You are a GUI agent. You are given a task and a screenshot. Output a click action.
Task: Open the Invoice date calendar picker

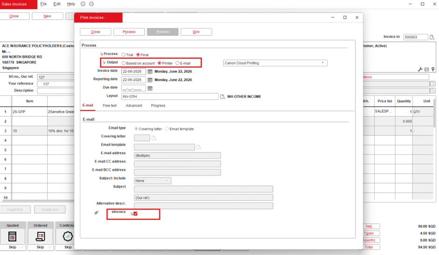[x=150, y=71]
